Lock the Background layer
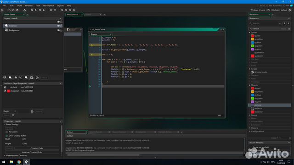Image resolution: width=294 pixels, height=165 pixels. click(x=61, y=30)
